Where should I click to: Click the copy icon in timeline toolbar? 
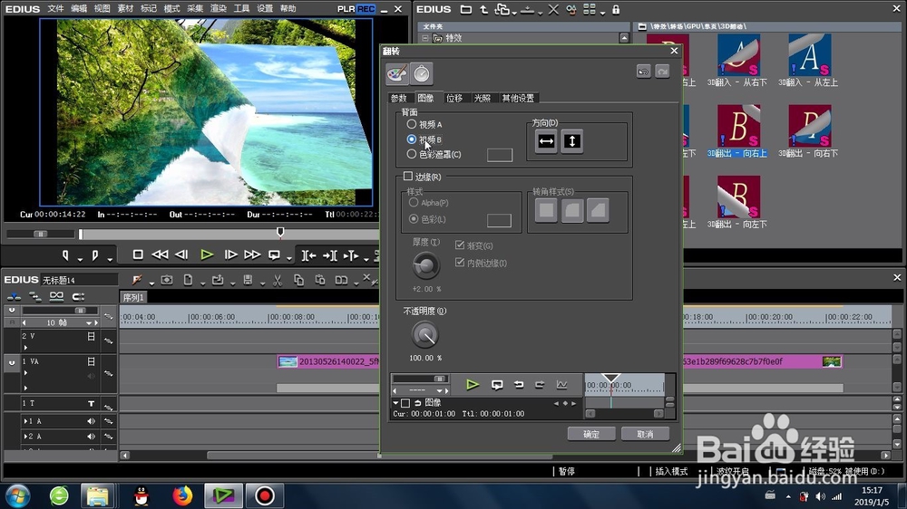298,280
